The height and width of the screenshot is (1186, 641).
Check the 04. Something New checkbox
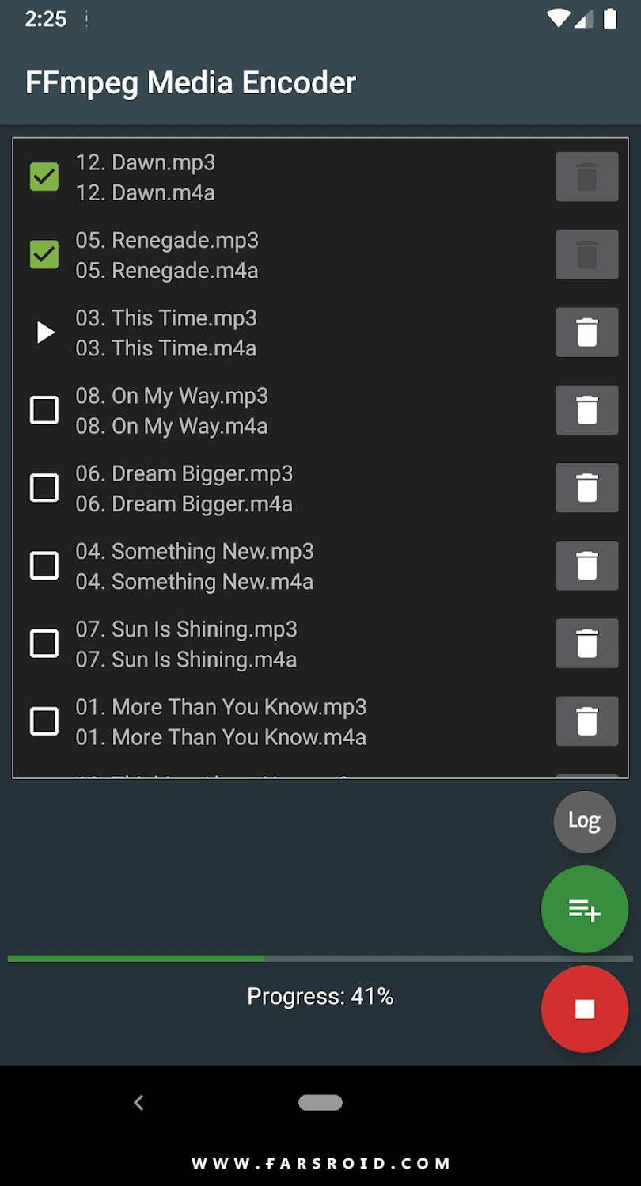(x=44, y=565)
